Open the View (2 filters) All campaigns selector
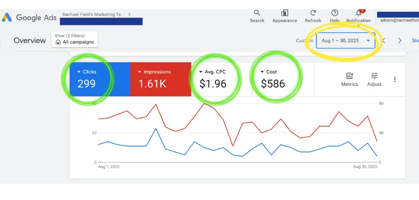Viewport: 419px width, 200px height. coord(74,39)
